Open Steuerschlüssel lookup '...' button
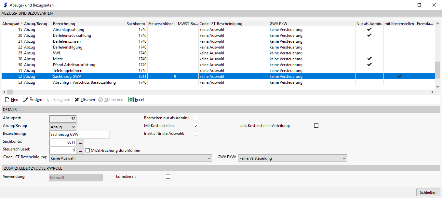This screenshot has width=442, height=198. [81, 150]
